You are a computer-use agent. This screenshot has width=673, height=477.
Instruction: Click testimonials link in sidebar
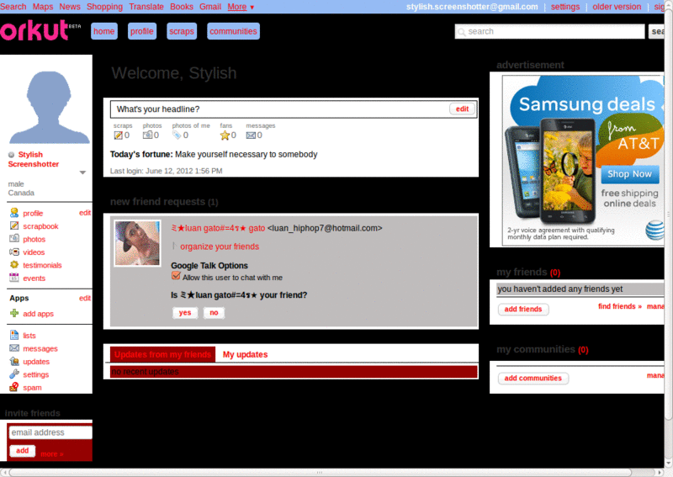(x=42, y=265)
